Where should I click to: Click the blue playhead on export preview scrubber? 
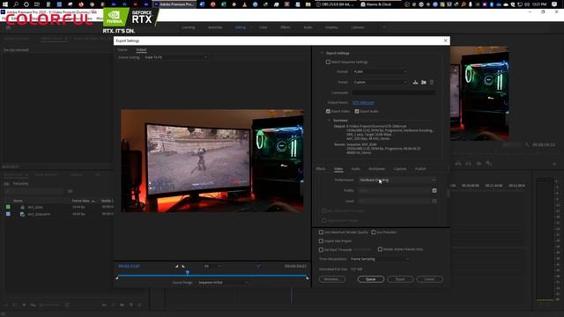pos(188,273)
